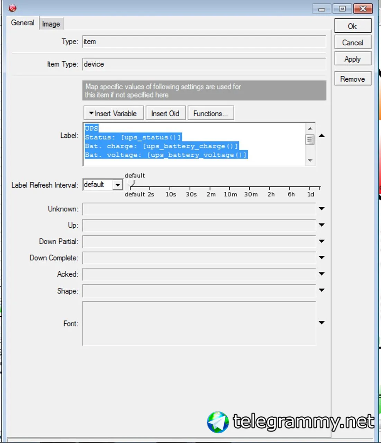Viewport: 381px width, 443px height.
Task: Click the Shape field
Action: (x=199, y=291)
